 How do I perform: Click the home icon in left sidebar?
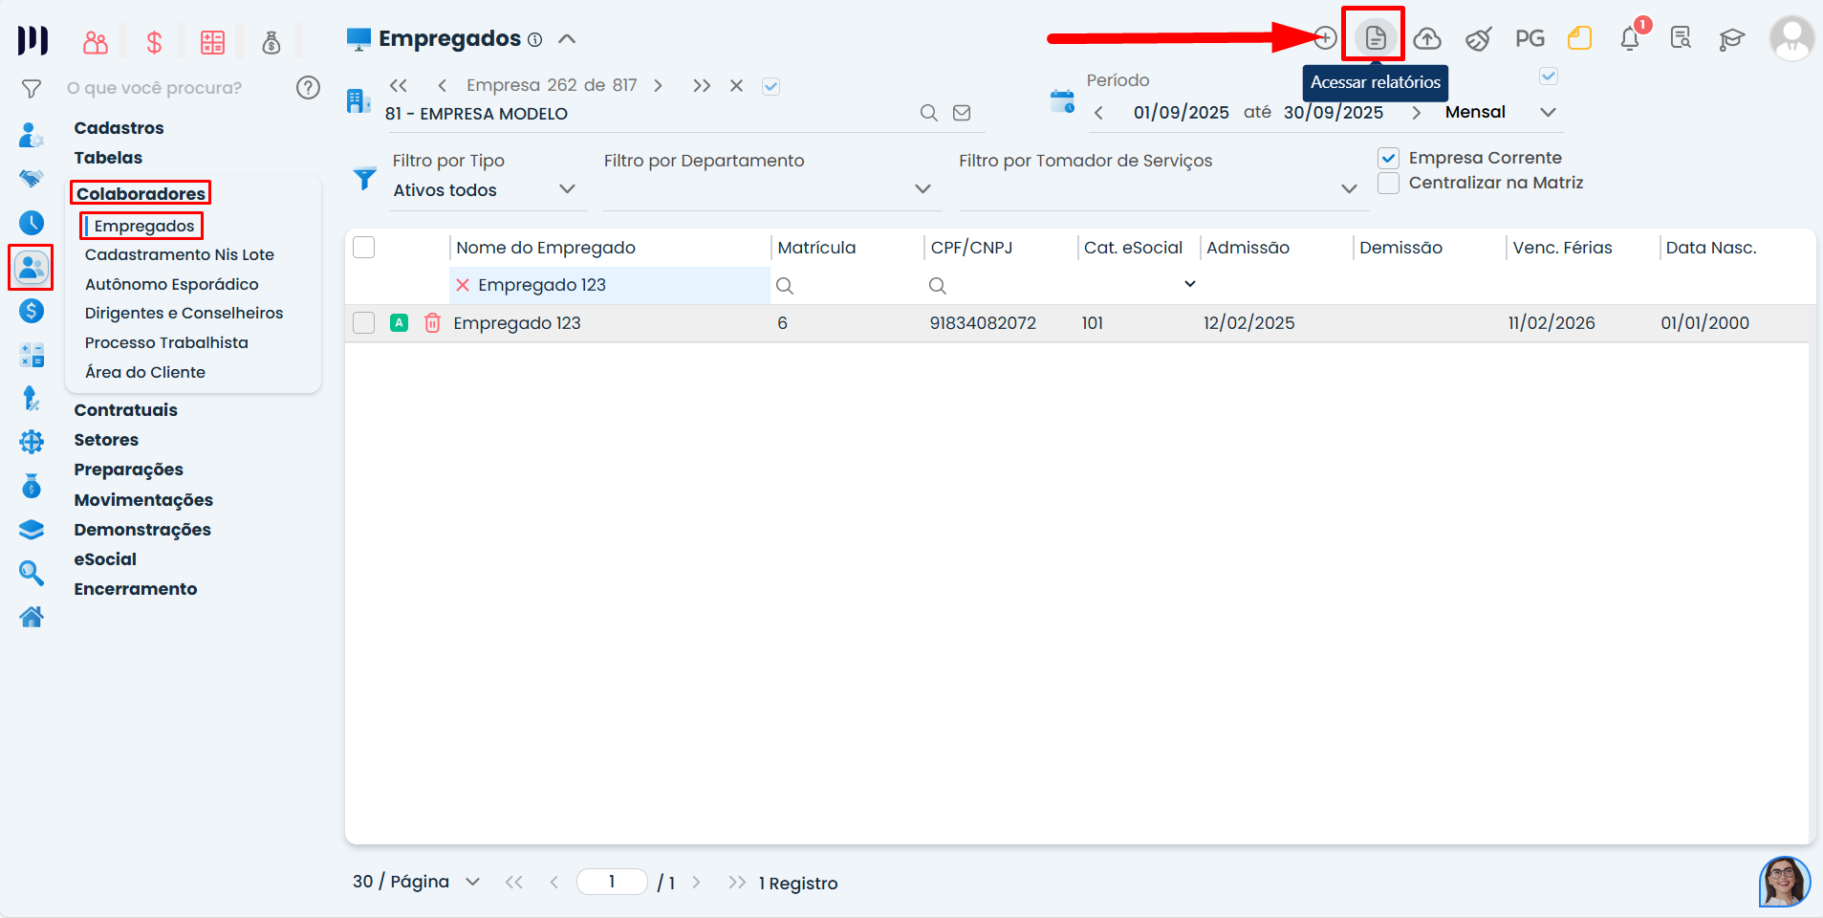(x=32, y=618)
